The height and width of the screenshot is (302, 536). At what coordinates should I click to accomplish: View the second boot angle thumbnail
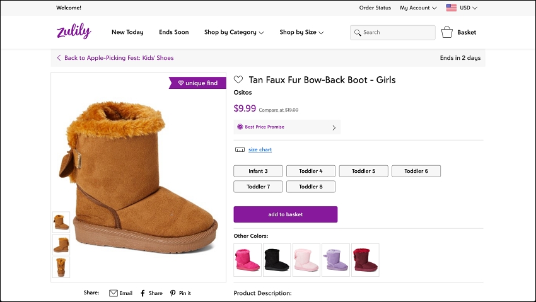(x=61, y=245)
